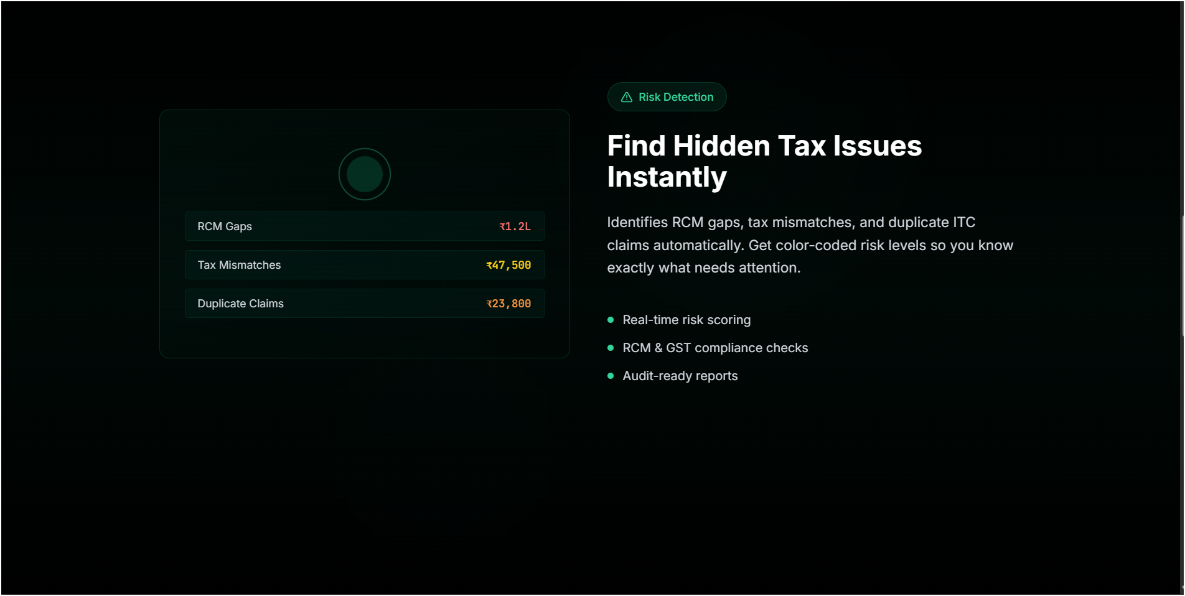The image size is (1185, 596).
Task: Toggle the RCM & GST compliance checks item
Action: coord(714,348)
